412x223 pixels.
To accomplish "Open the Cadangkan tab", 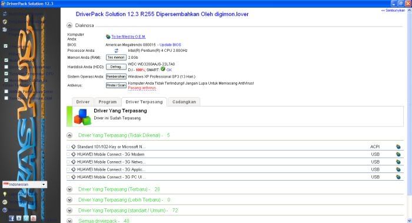I will (184, 102).
